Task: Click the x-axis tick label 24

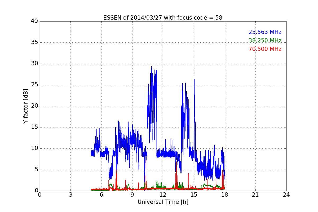Action: (x=286, y=195)
